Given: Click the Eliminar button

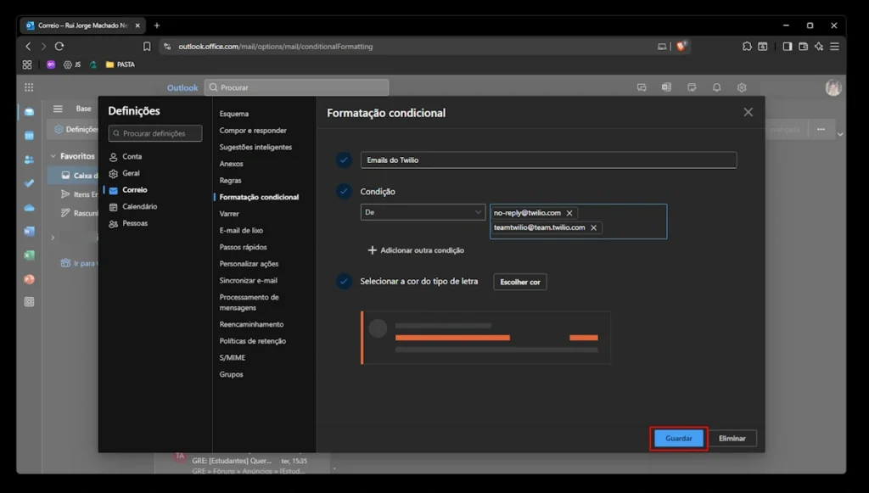Looking at the screenshot, I should click(x=732, y=439).
